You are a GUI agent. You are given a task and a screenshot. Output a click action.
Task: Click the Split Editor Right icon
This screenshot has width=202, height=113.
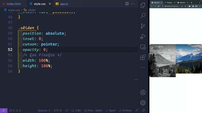click(127, 4)
